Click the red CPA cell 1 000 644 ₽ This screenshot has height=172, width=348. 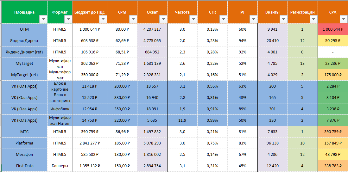[333, 29]
